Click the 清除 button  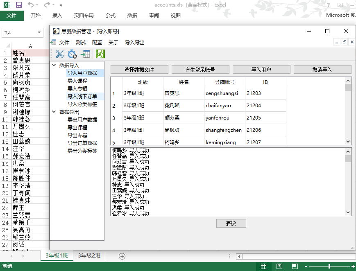click(231, 224)
